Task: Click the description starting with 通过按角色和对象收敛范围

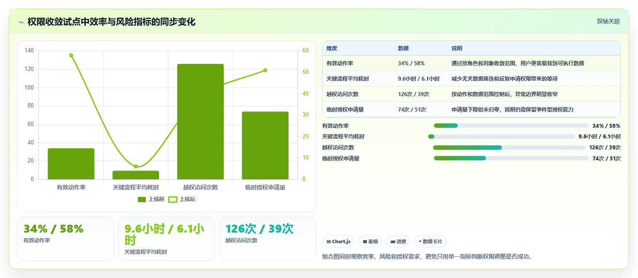Action: click(x=517, y=63)
